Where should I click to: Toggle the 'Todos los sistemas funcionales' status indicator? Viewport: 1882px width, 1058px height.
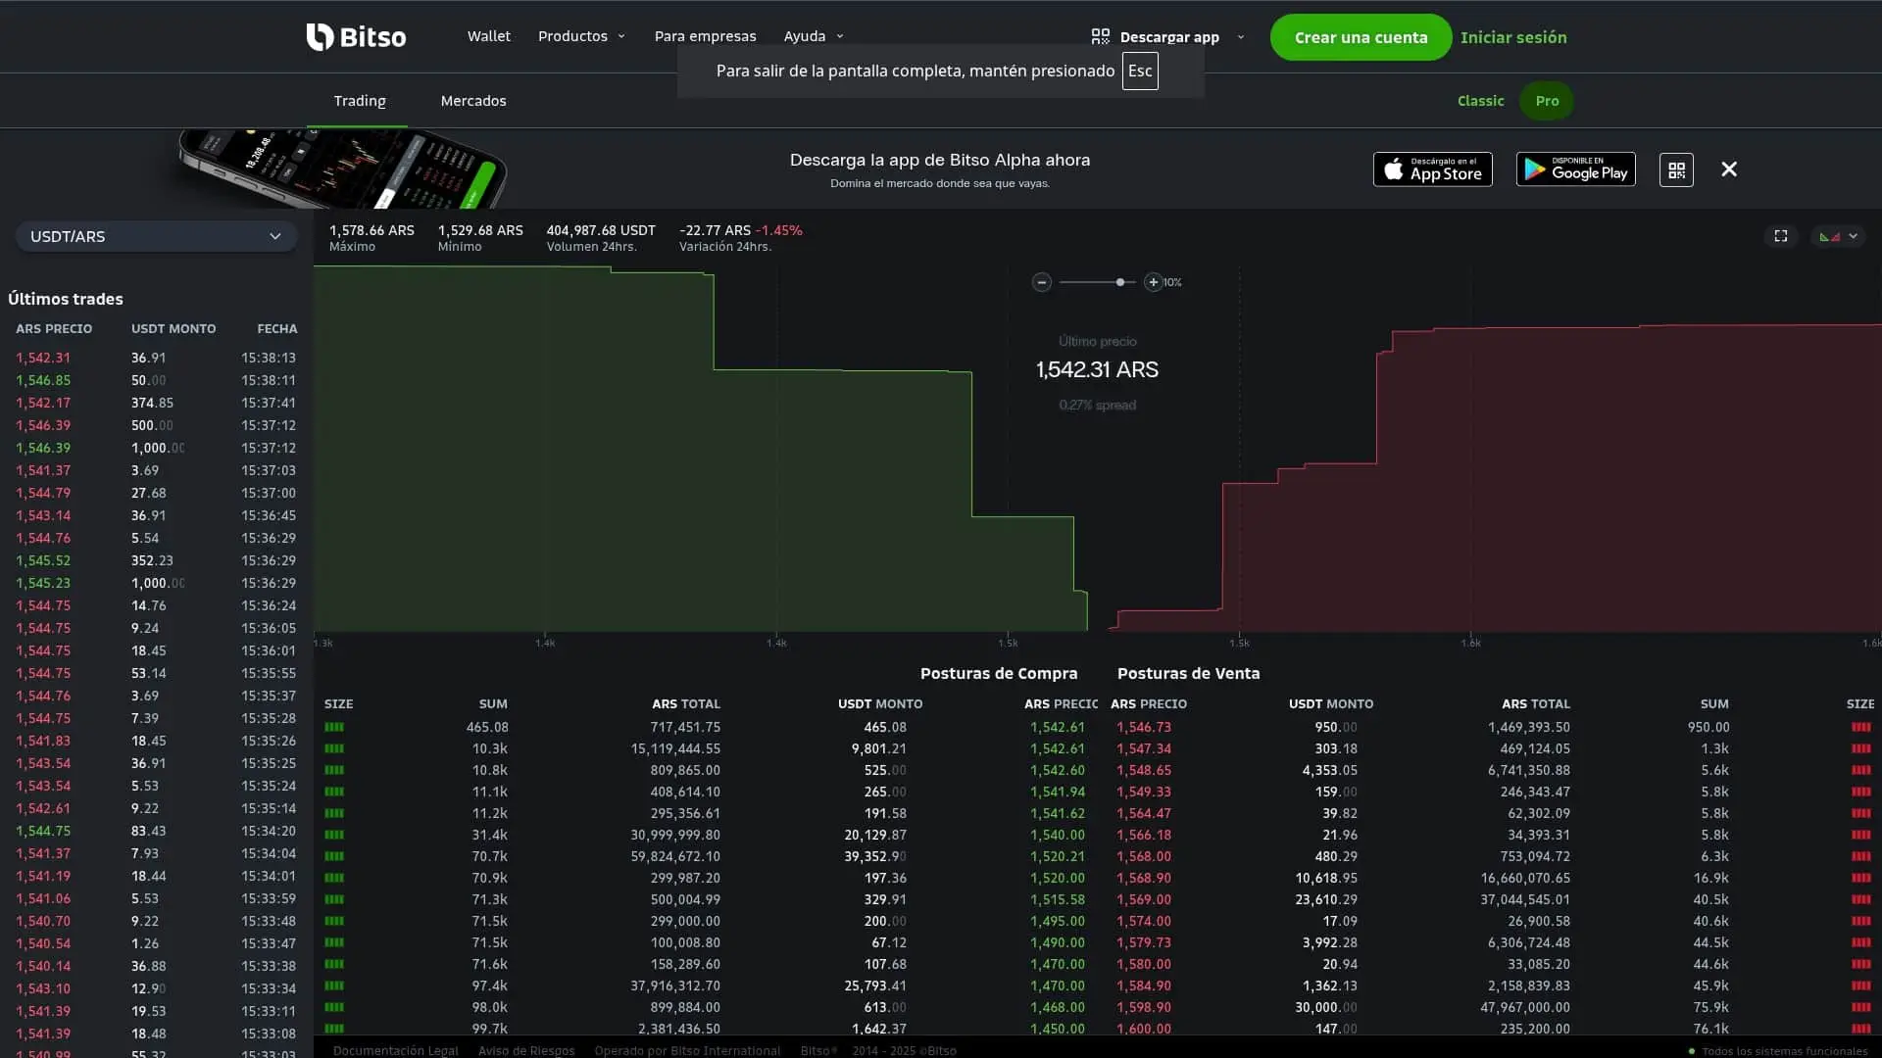1786,1051
